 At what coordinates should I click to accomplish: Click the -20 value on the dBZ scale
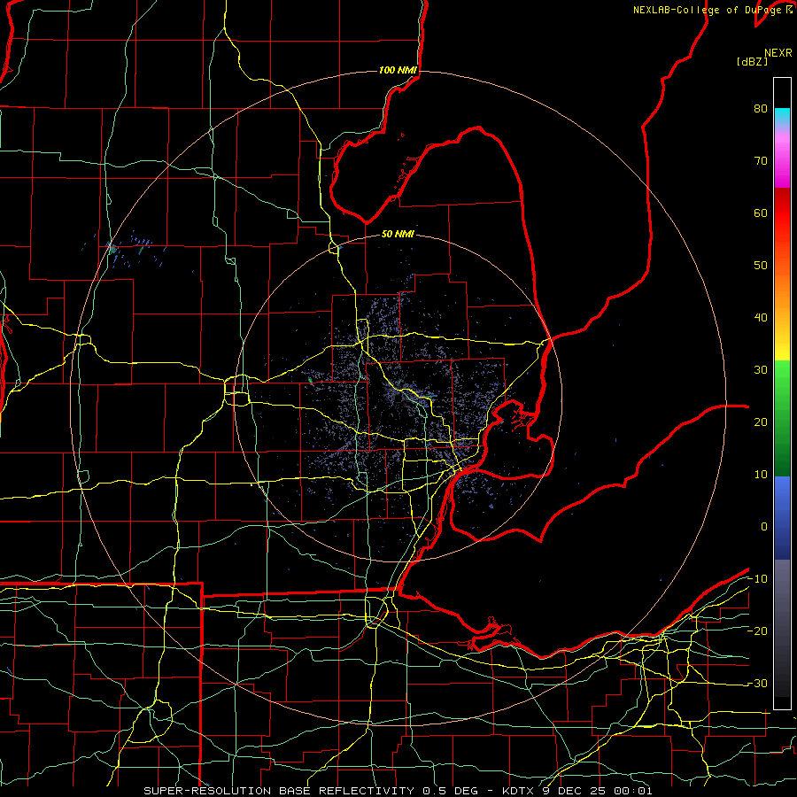(757, 631)
